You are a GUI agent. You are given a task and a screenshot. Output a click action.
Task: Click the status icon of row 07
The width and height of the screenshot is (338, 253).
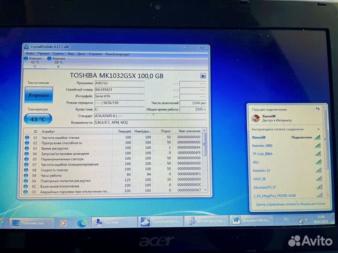click(26, 164)
